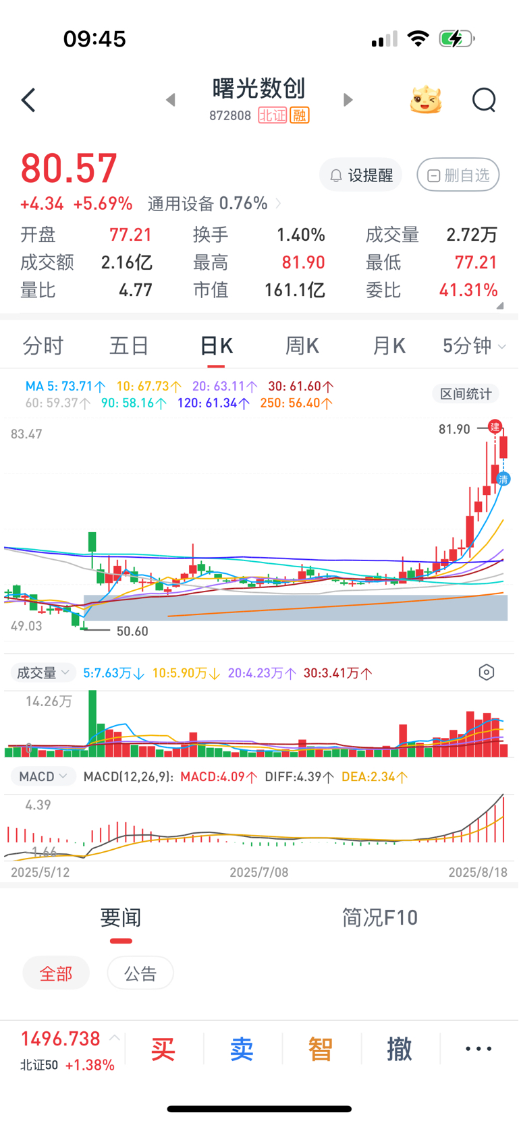Tap the 智 smart trade button
This screenshot has width=519, height=1123.
[x=321, y=1049]
